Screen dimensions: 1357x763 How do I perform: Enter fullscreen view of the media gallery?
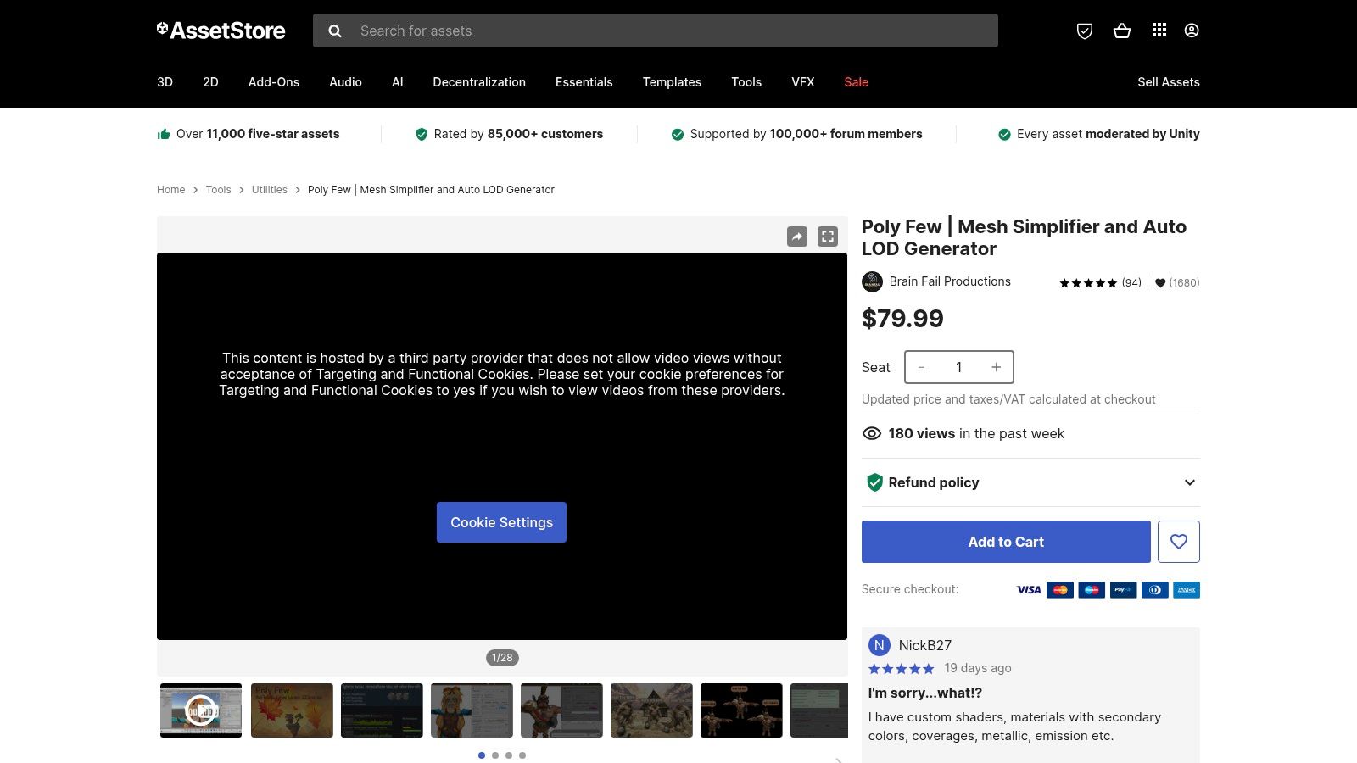point(827,237)
